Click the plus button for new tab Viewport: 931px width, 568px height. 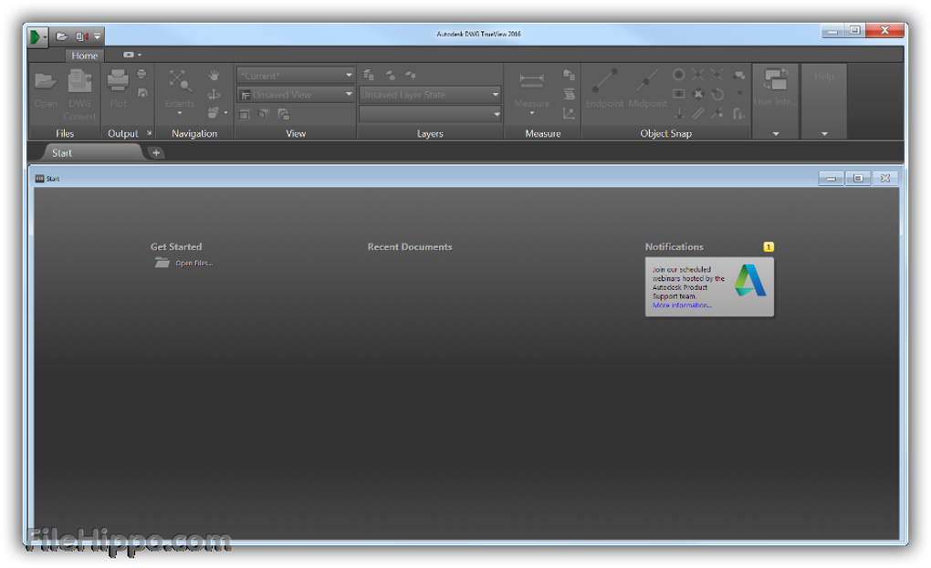(156, 153)
